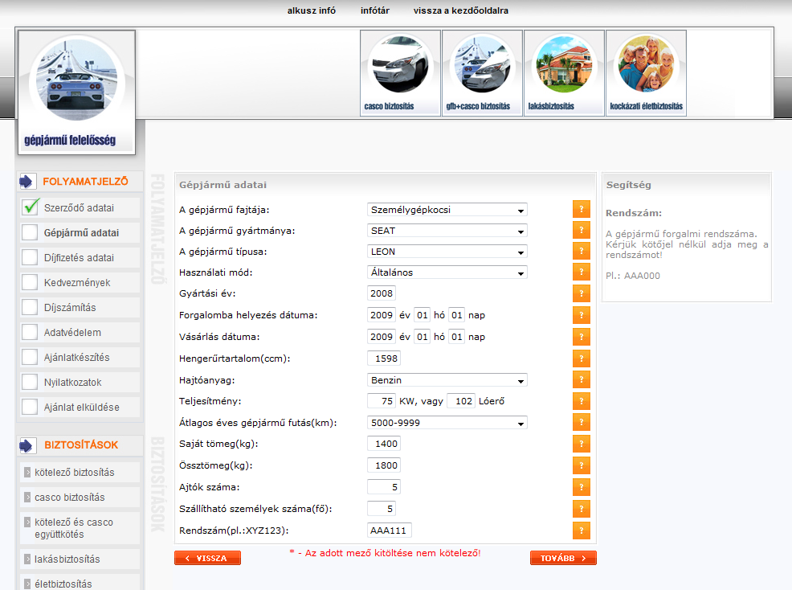Click the Szerződő adatai step label
This screenshot has height=590, width=792.
(x=79, y=208)
